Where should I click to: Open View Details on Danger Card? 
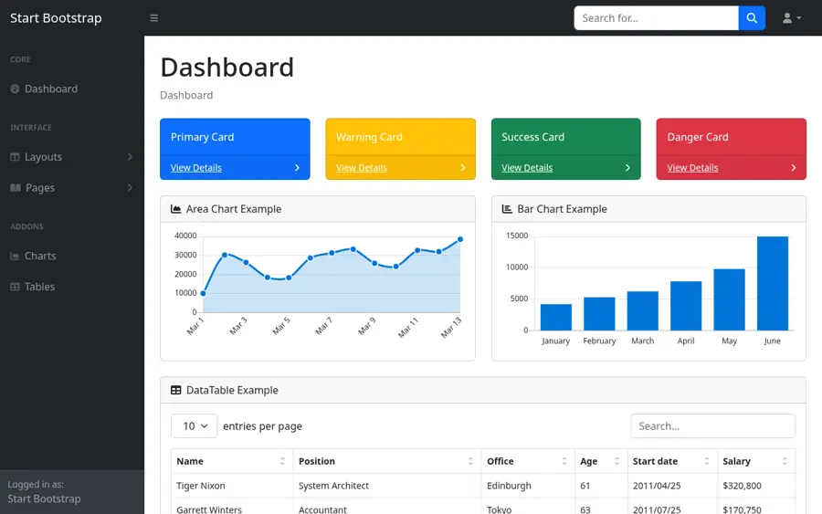[692, 168]
